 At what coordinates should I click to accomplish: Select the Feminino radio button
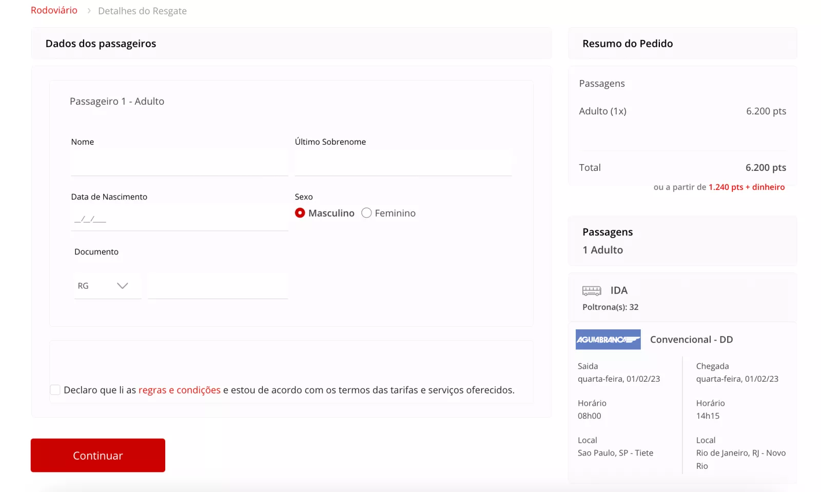click(366, 213)
